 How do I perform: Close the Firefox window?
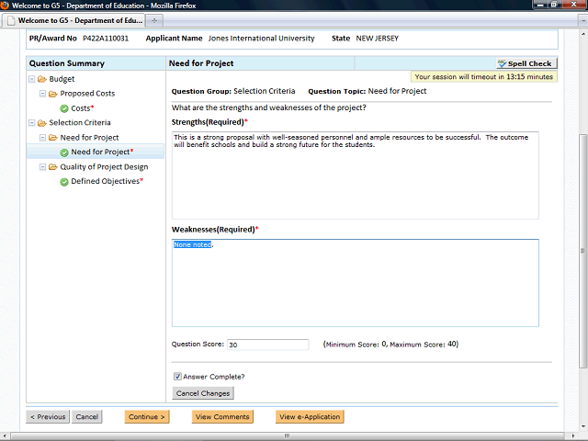(x=573, y=5)
